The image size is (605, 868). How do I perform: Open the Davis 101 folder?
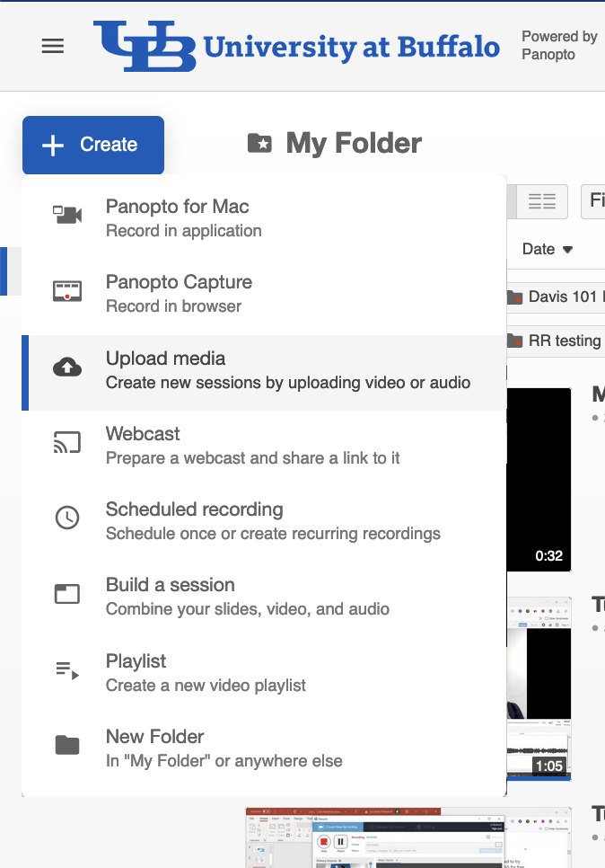coord(558,297)
